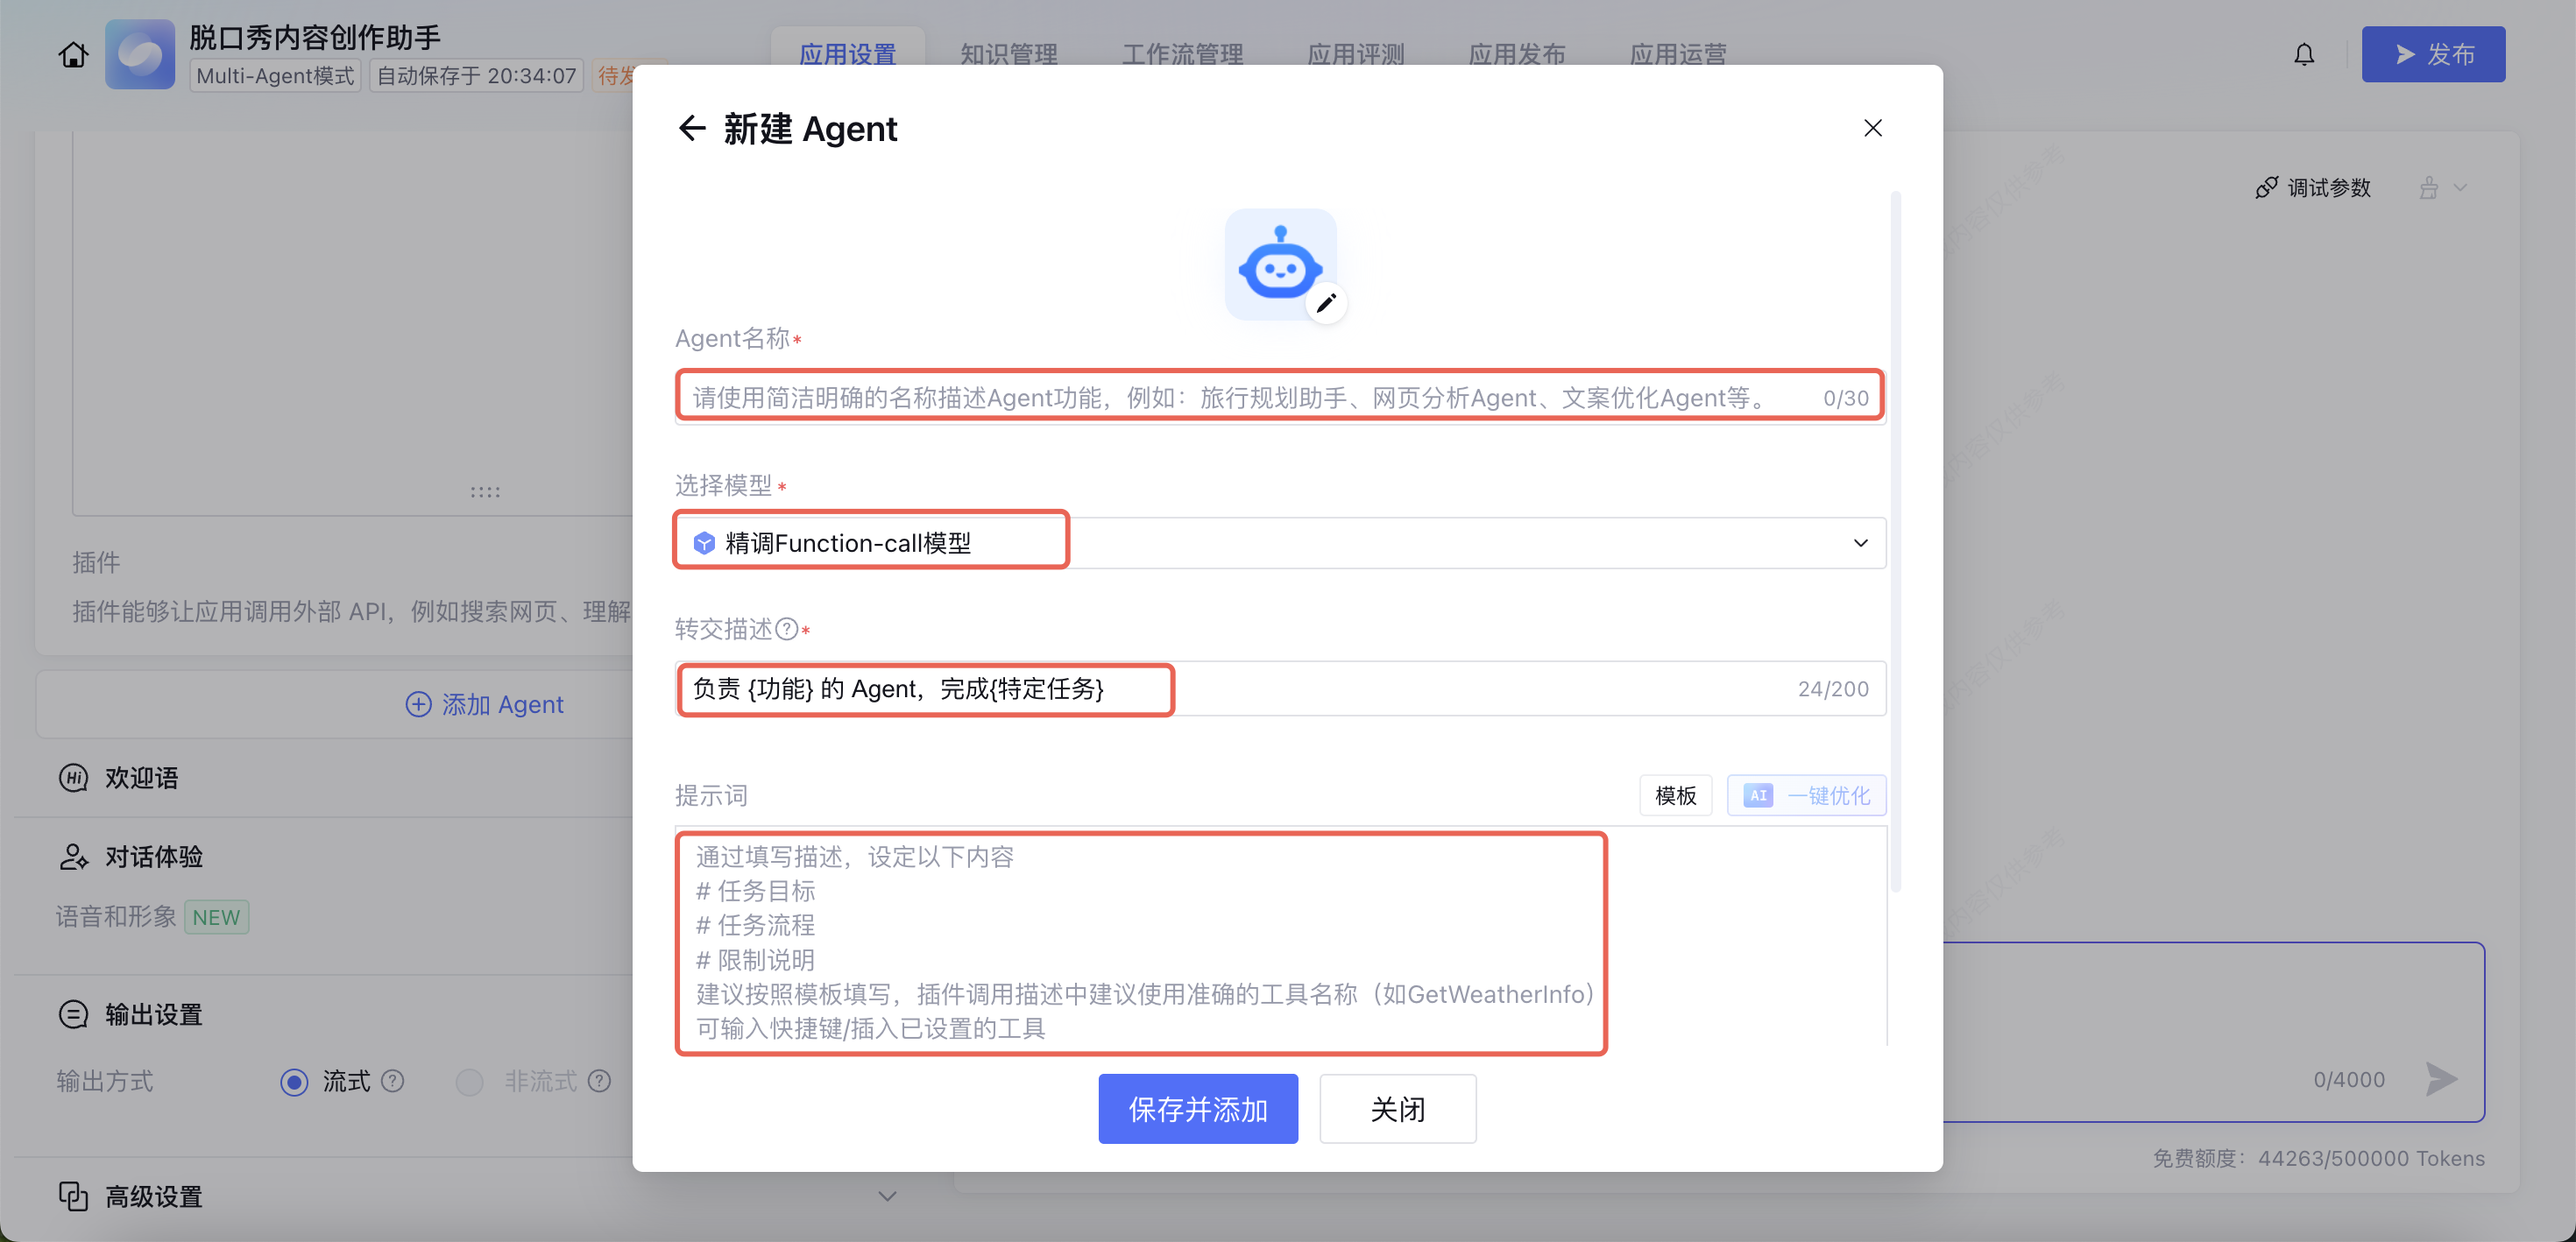
Task: Click the help icon beside 非流式
Action: pos(599,1081)
